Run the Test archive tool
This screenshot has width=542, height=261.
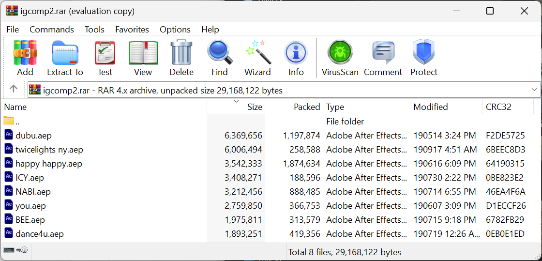coord(105,53)
